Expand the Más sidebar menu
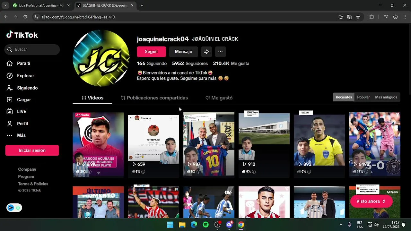The height and width of the screenshot is (231, 411). (x=17, y=135)
